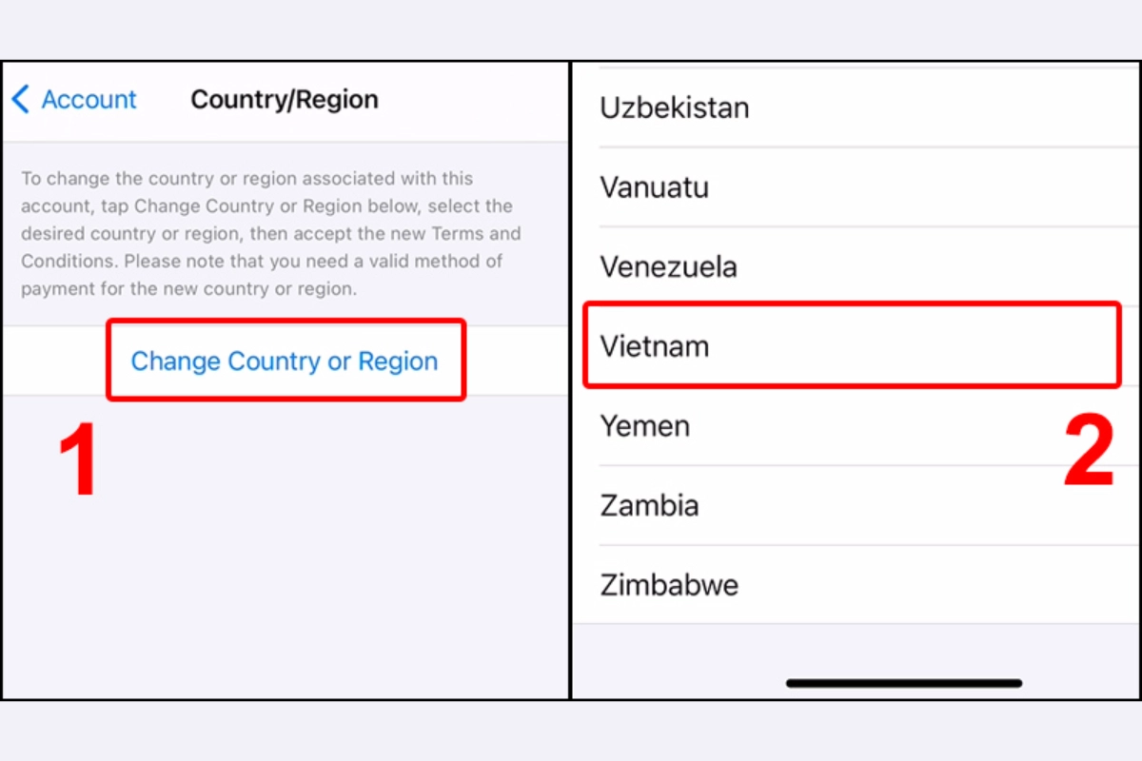1142x761 pixels.
Task: Click the red step number 1
Action: 78,462
